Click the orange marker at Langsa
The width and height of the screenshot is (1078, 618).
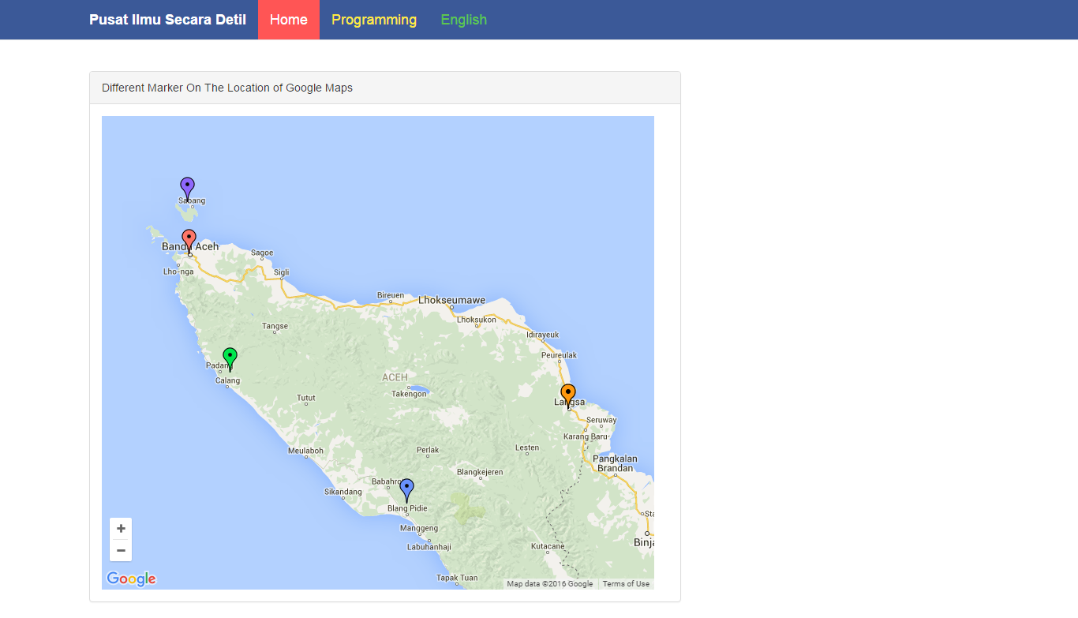coord(567,393)
